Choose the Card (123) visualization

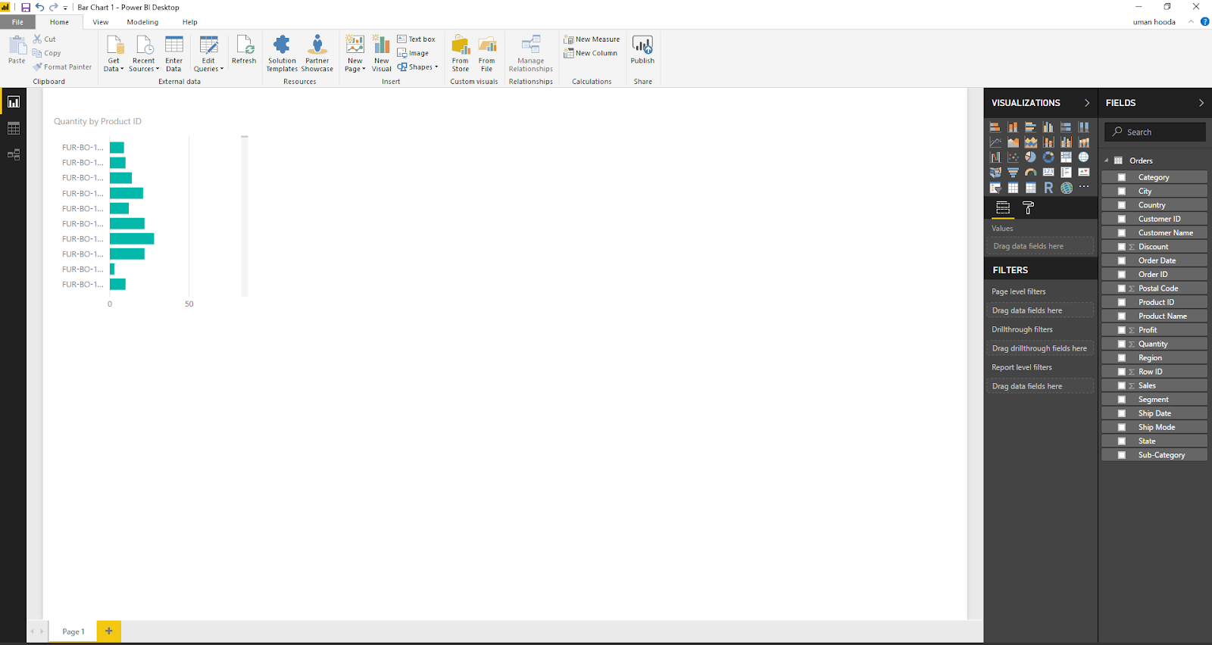tap(1048, 173)
